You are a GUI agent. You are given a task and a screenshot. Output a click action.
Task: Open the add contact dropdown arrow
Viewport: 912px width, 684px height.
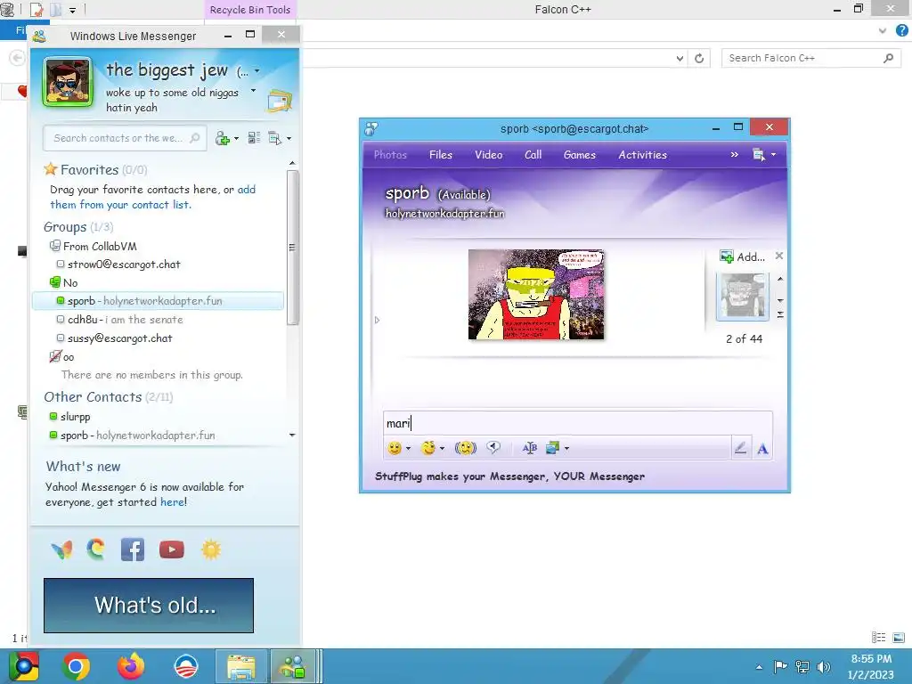(236, 138)
